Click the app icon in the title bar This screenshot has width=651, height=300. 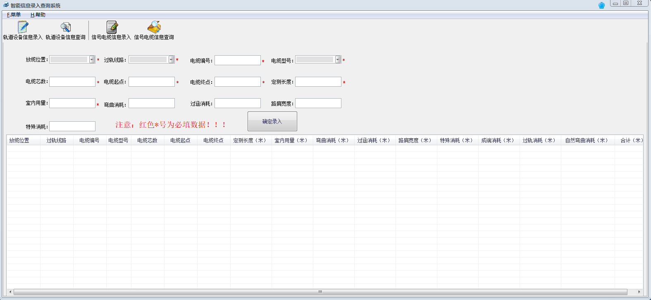6,5
